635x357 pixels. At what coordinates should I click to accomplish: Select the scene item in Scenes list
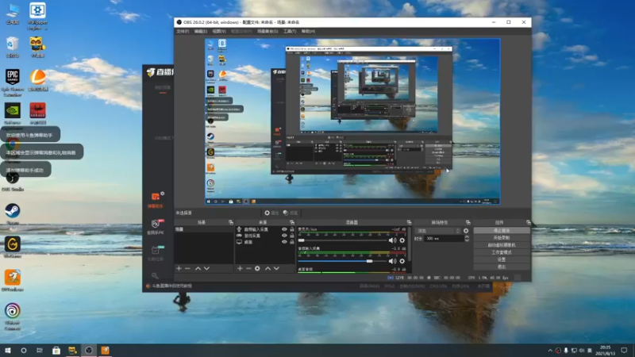(204, 229)
